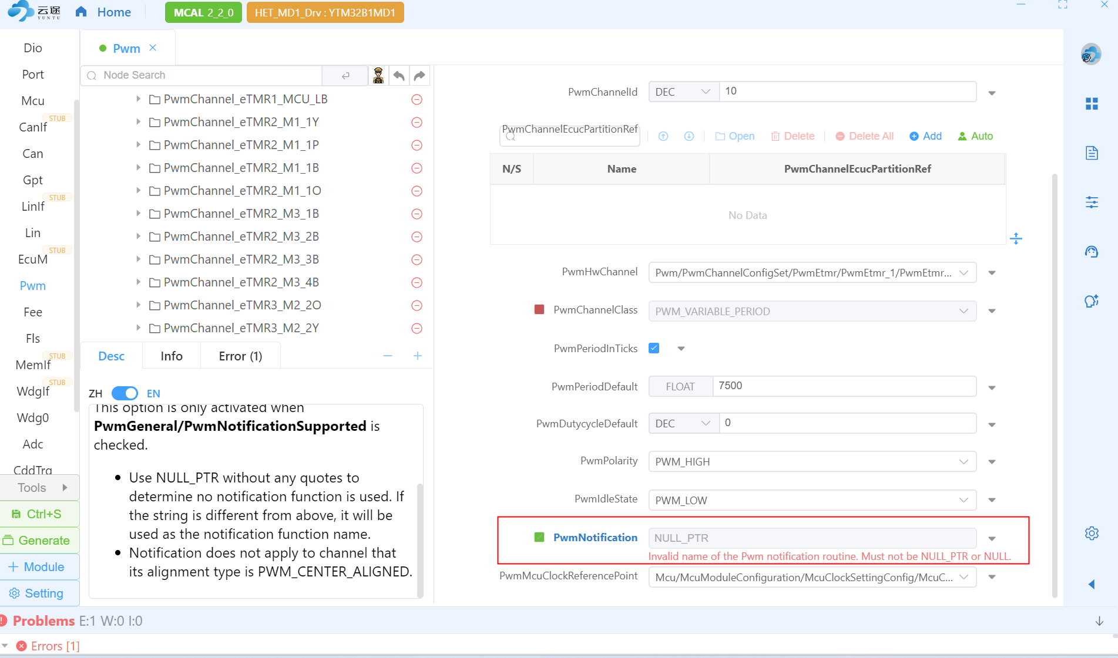Click Add in partition ref toolbar
Viewport: 1118px width, 658px height.
point(925,136)
